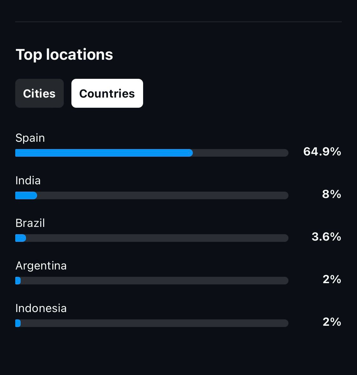Click the 2% value for Indonesia

click(x=332, y=322)
